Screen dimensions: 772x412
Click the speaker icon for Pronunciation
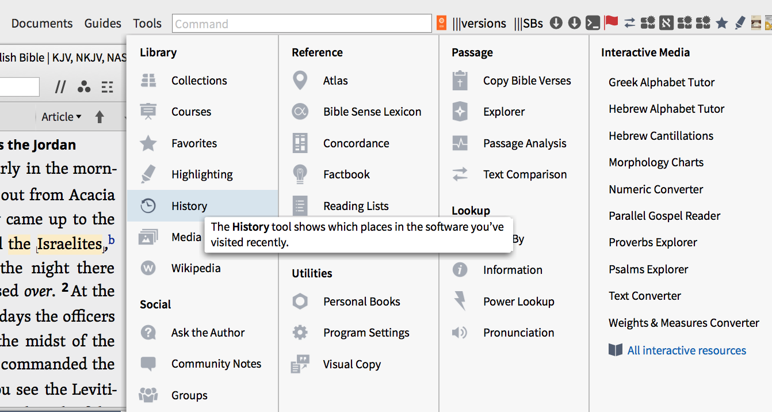[x=460, y=332]
